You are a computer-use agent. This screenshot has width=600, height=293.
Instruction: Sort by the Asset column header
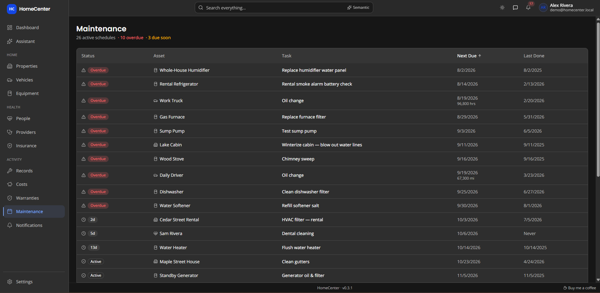pos(159,56)
